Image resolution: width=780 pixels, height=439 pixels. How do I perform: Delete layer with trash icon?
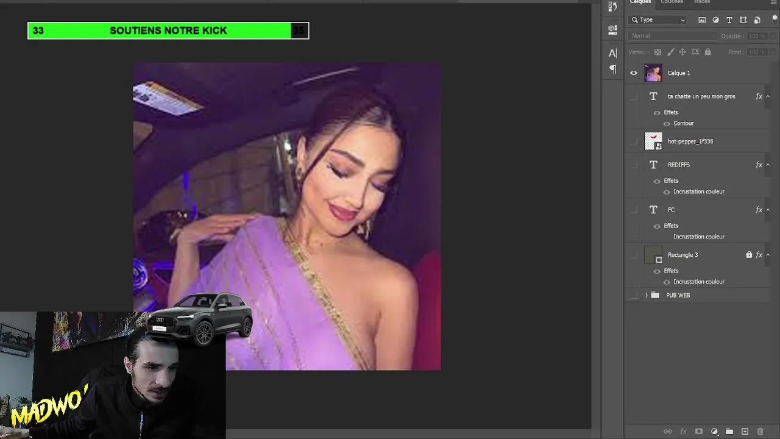click(x=760, y=432)
